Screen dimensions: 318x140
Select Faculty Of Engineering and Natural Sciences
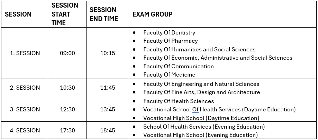[201, 84]
